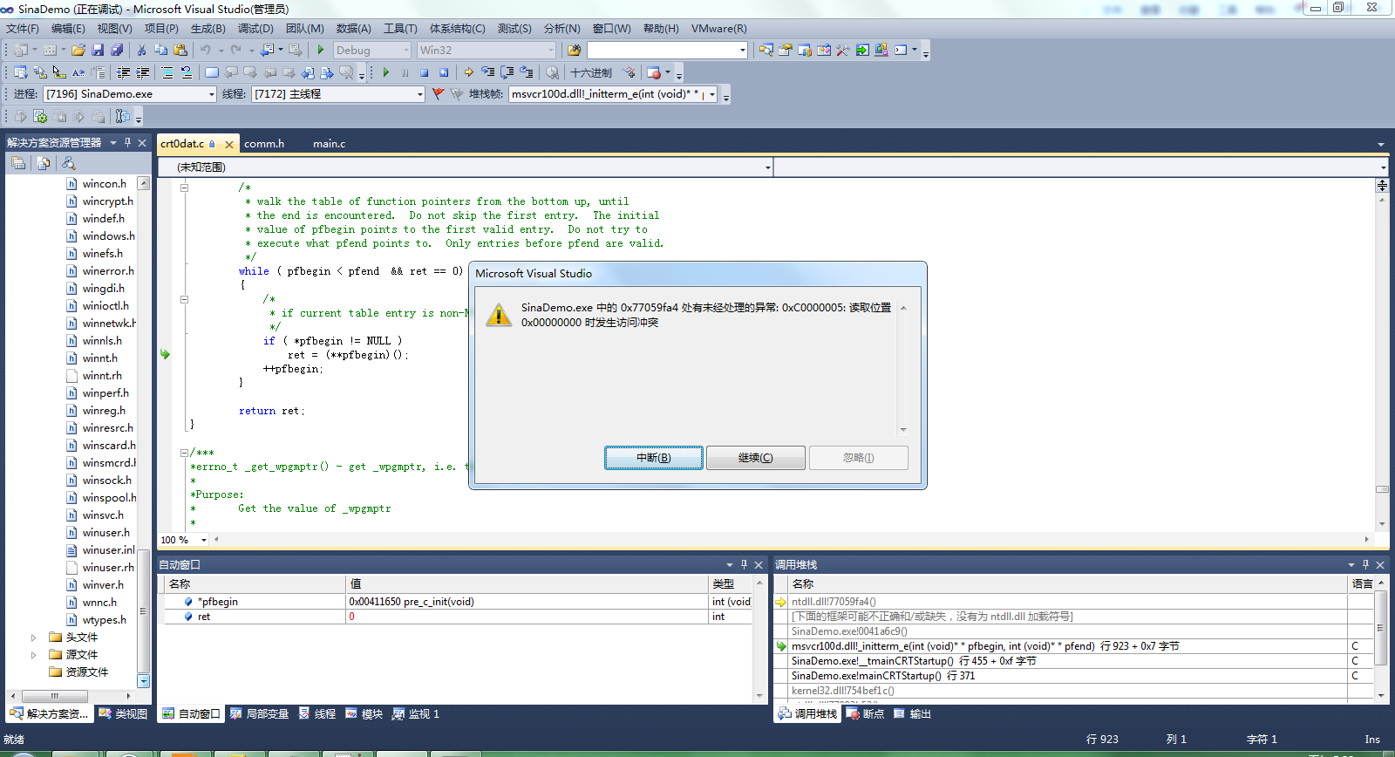Close the crt0dat.c tab with X

pyautogui.click(x=229, y=145)
